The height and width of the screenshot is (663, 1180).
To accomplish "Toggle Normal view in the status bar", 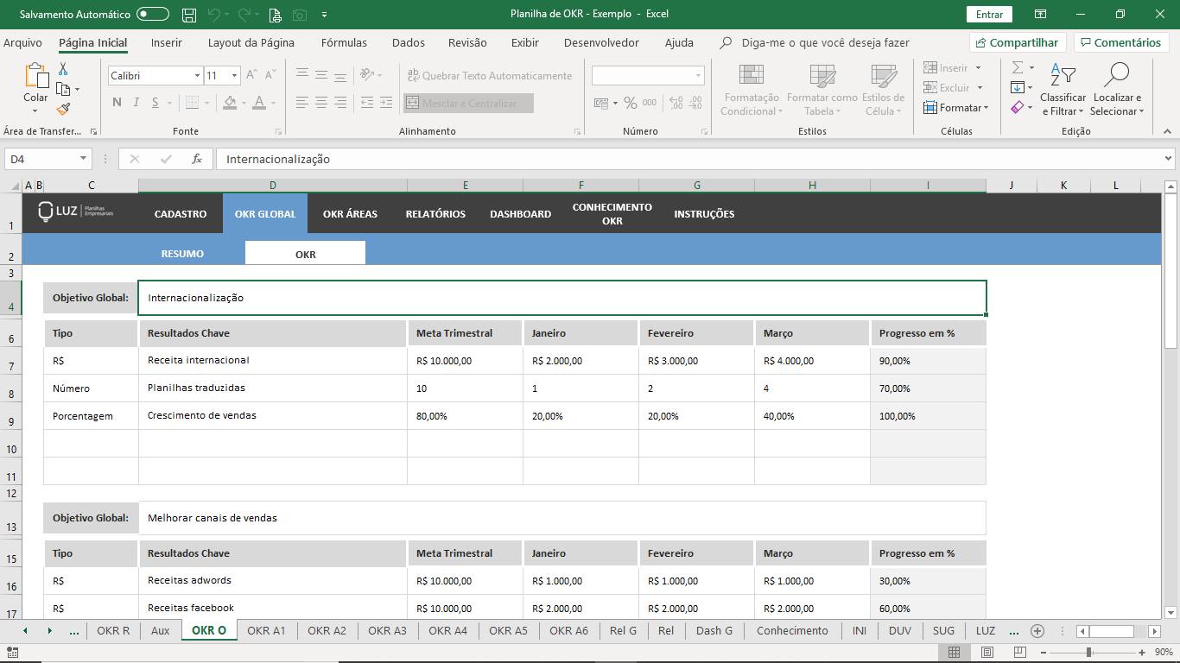I will pos(954,653).
